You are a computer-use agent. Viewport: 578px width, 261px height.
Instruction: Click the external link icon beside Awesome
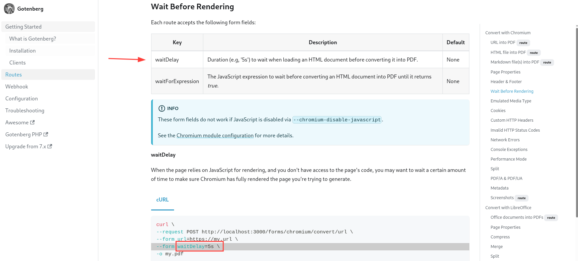[x=32, y=122]
